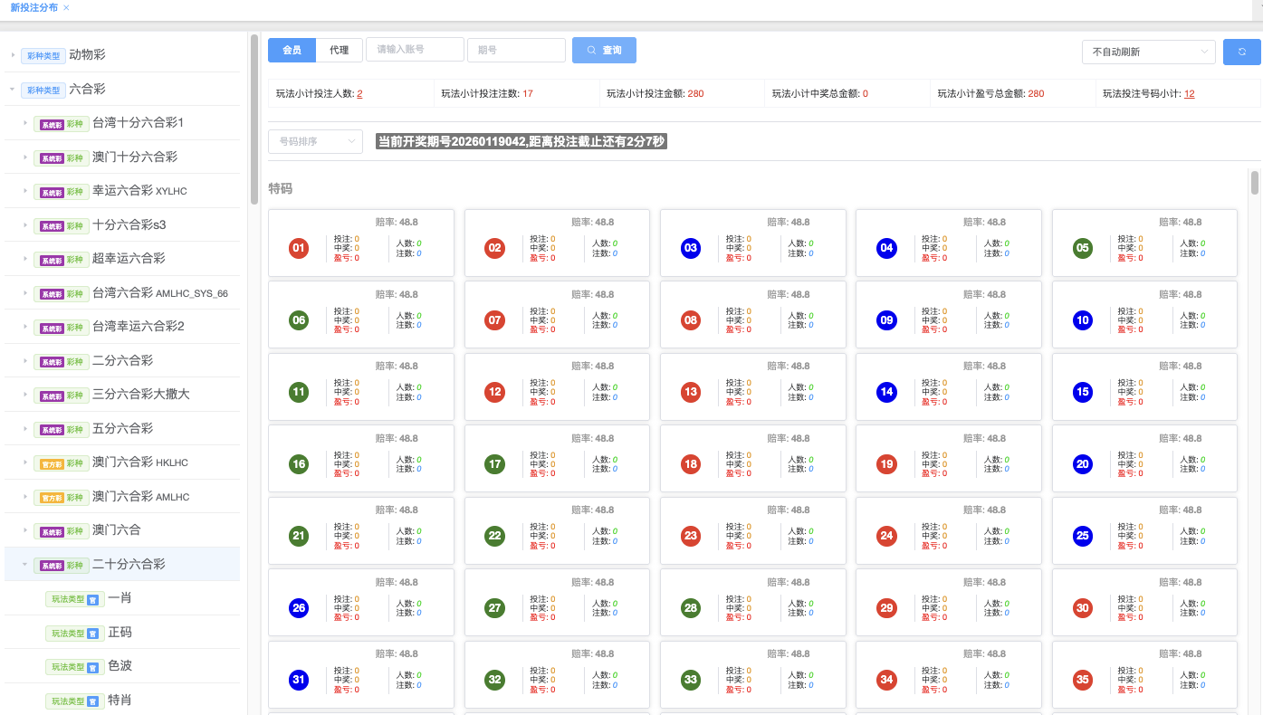This screenshot has height=715, width=1263.
Task: Click the blue refresh icon button
Action: point(1241,52)
